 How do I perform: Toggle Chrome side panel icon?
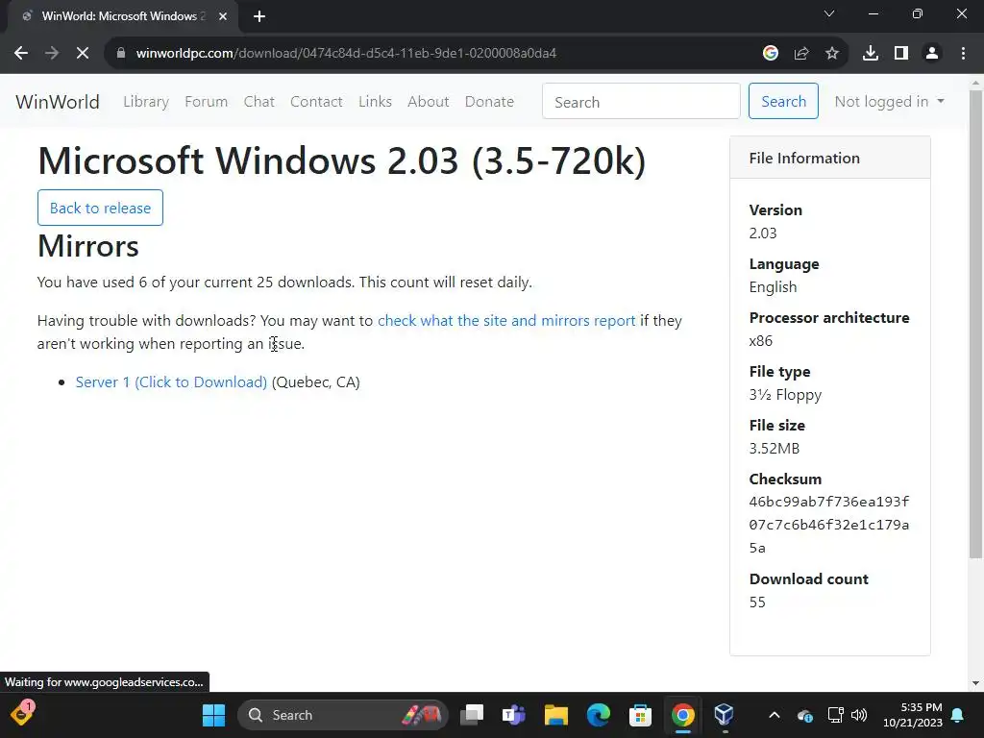901,54
